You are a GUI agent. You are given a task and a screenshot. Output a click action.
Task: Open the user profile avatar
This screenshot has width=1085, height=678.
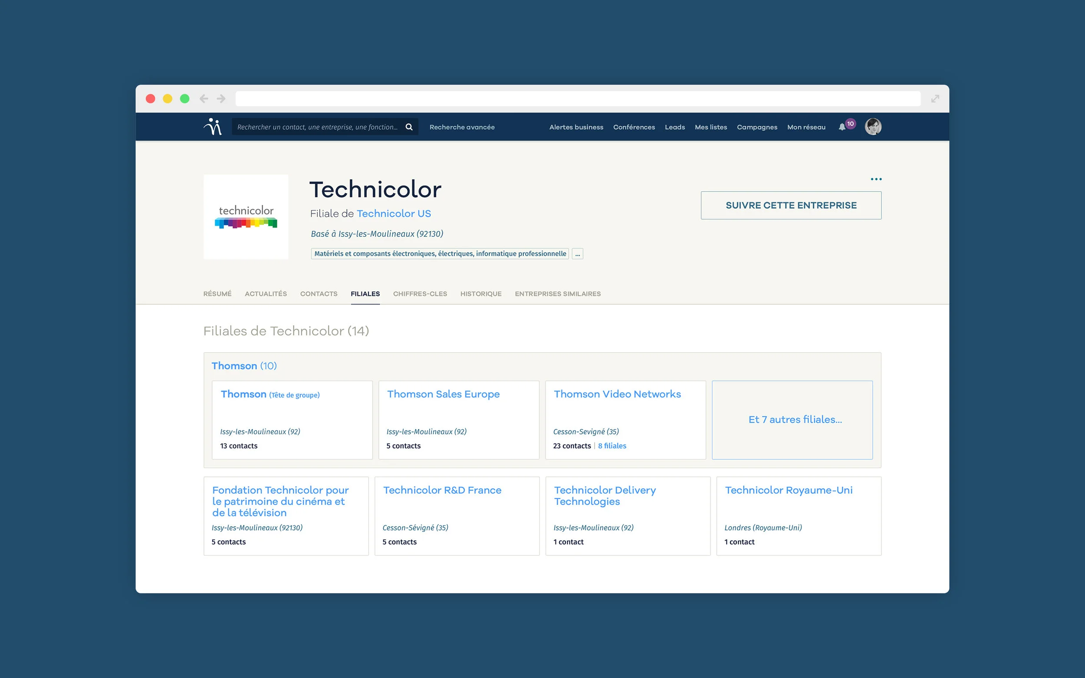[x=873, y=127]
